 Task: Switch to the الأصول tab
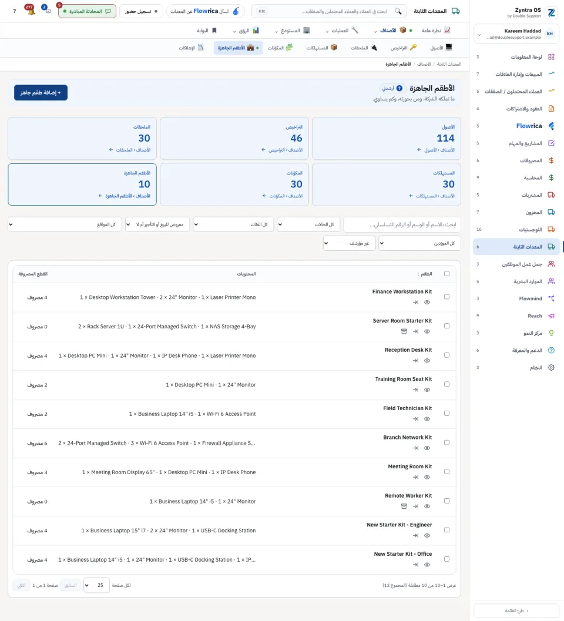[441, 48]
